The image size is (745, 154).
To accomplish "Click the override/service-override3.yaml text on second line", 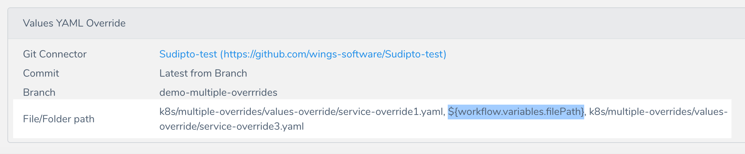I will point(232,126).
